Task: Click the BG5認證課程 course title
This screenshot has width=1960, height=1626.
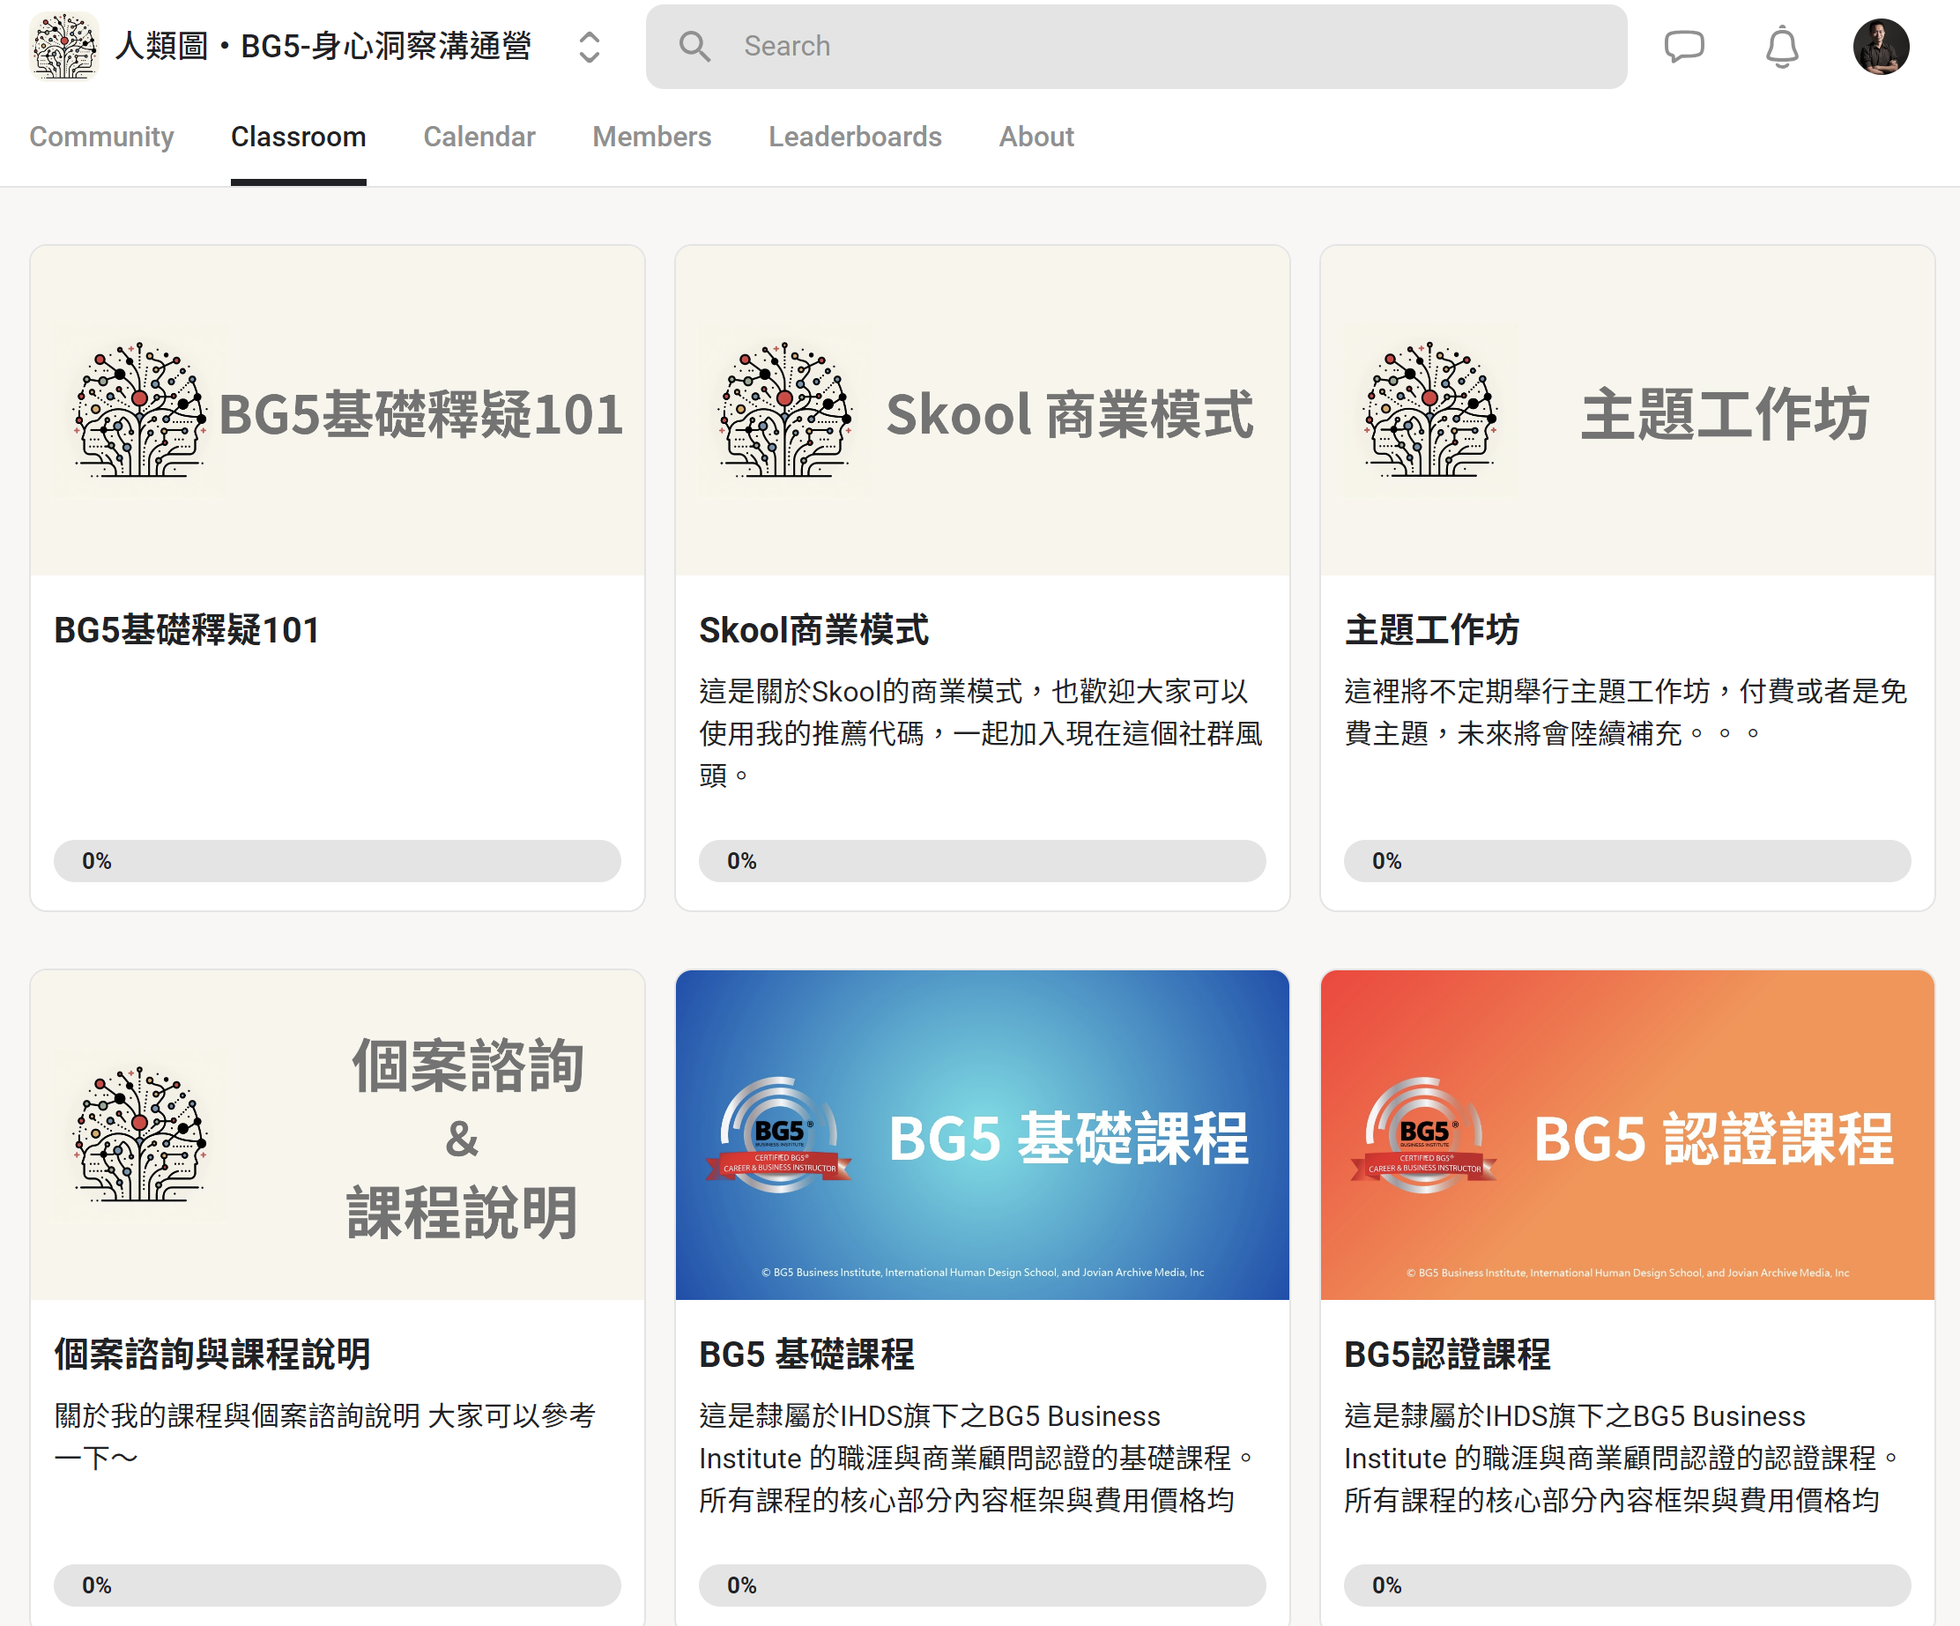Action: tap(1447, 1355)
